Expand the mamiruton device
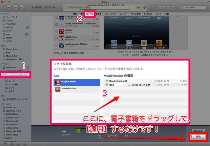This screenshot has width=210, height=146. (1, 67)
